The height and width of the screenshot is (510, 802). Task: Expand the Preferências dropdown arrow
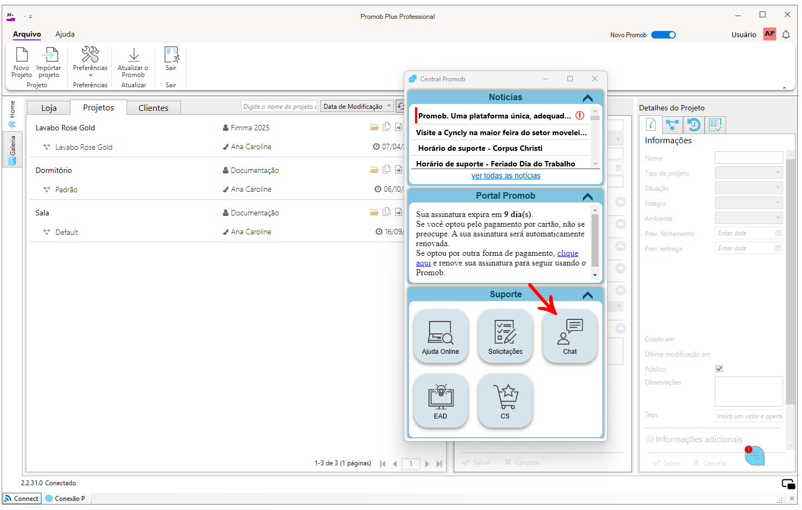pyautogui.click(x=90, y=75)
